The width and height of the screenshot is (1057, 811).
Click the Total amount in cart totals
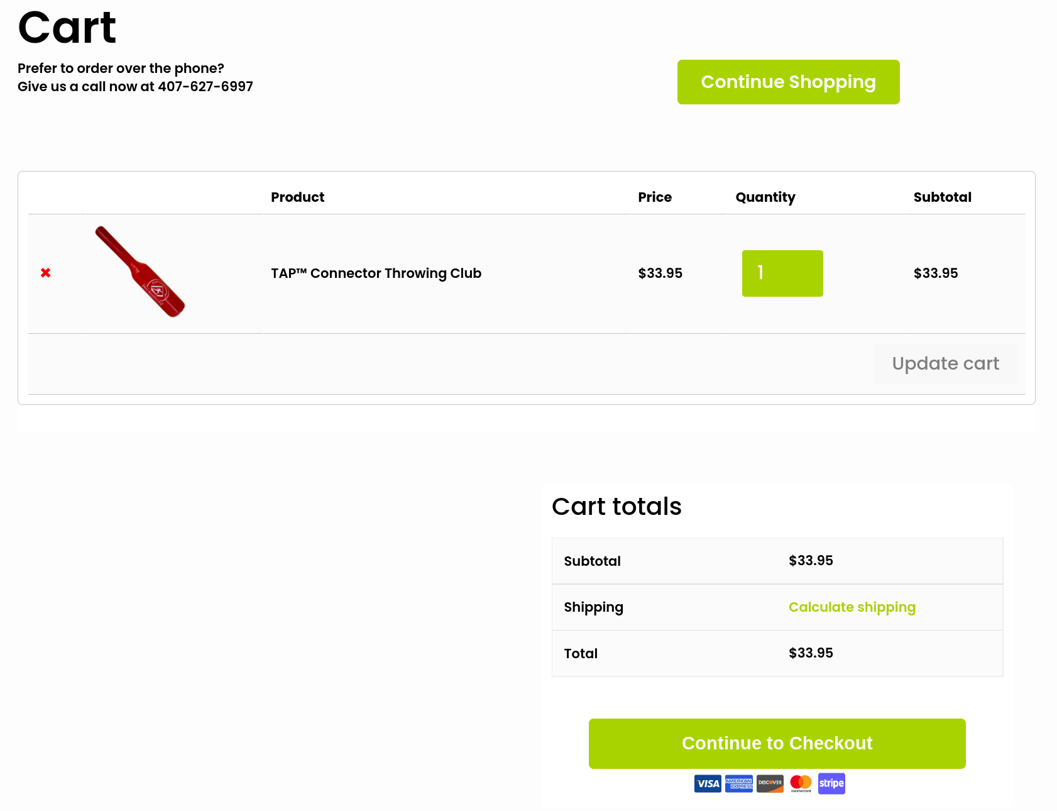pos(811,653)
